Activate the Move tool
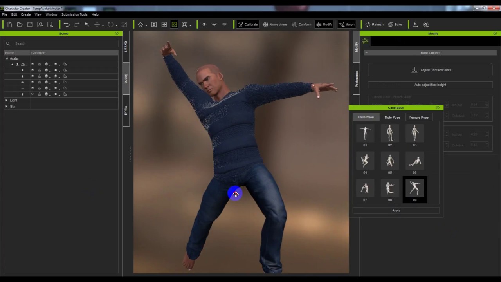501x282 pixels. click(97, 24)
